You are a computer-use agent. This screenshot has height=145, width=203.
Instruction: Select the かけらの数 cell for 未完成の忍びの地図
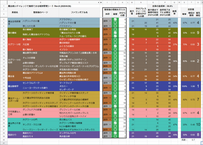click(x=123, y=69)
